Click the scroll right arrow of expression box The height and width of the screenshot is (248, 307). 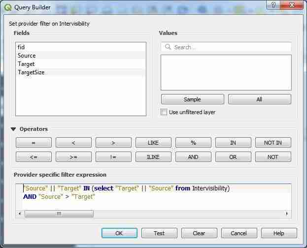(287, 214)
